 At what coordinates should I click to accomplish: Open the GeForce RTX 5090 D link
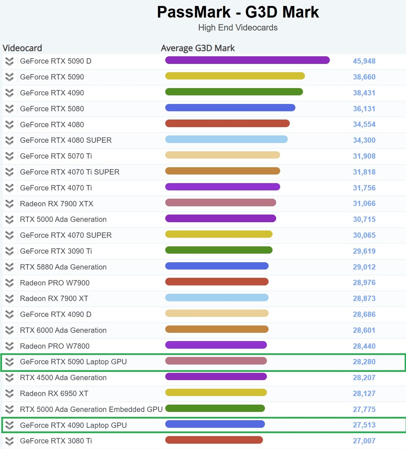[56, 61]
